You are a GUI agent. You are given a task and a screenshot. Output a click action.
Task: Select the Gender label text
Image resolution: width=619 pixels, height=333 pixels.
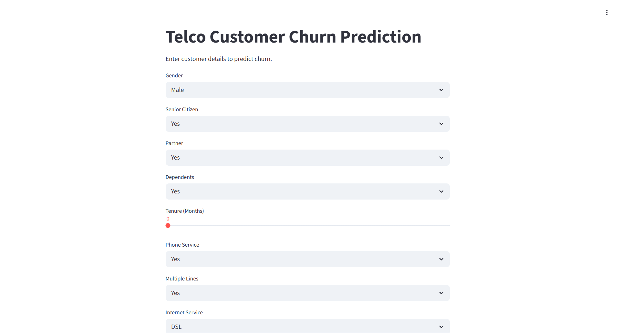174,75
